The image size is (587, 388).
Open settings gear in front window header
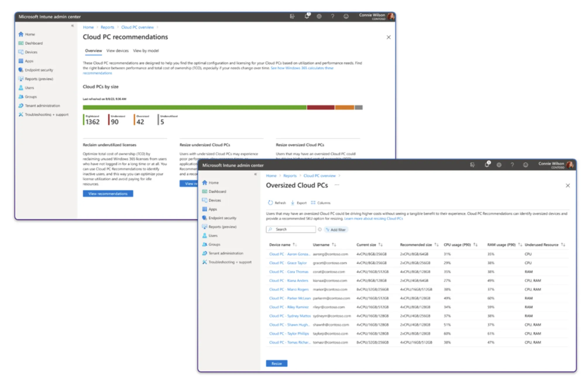(499, 165)
